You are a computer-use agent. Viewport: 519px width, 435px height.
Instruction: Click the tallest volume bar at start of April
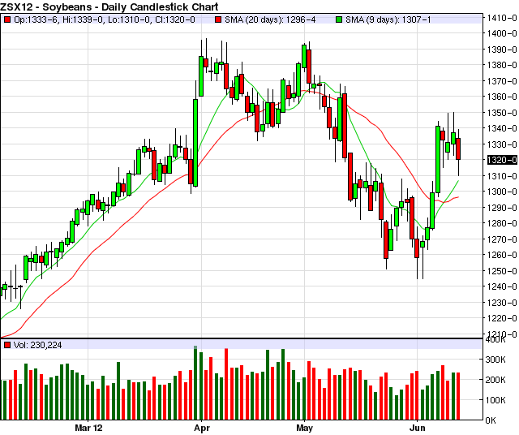[195, 383]
